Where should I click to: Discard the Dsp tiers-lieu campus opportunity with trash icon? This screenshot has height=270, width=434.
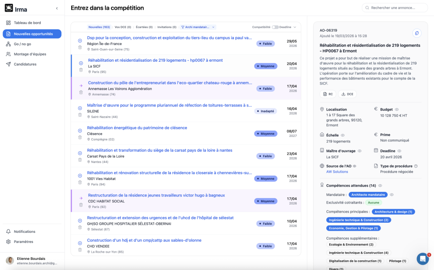coord(80,47)
